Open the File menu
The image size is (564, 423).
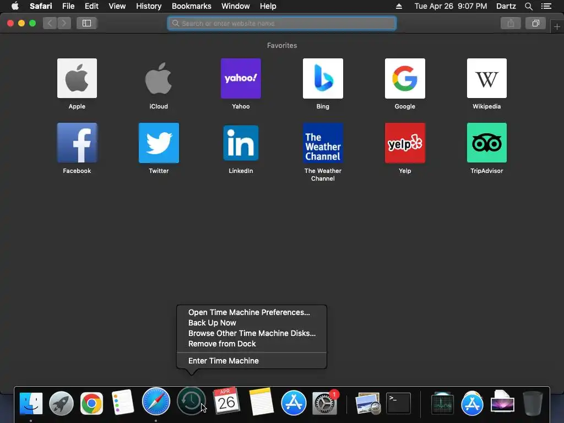click(x=68, y=6)
